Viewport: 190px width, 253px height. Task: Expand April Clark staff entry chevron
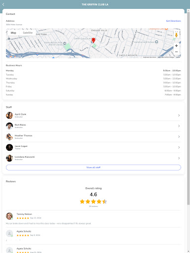179,115
